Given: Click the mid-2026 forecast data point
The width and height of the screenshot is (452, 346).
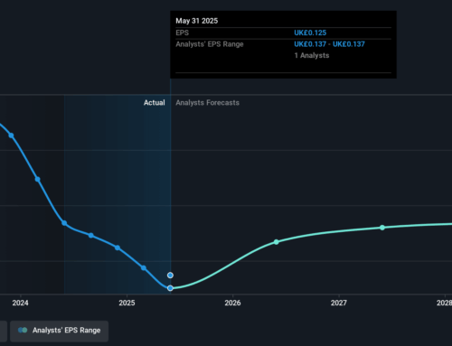Looking at the screenshot, I should click(x=277, y=242).
